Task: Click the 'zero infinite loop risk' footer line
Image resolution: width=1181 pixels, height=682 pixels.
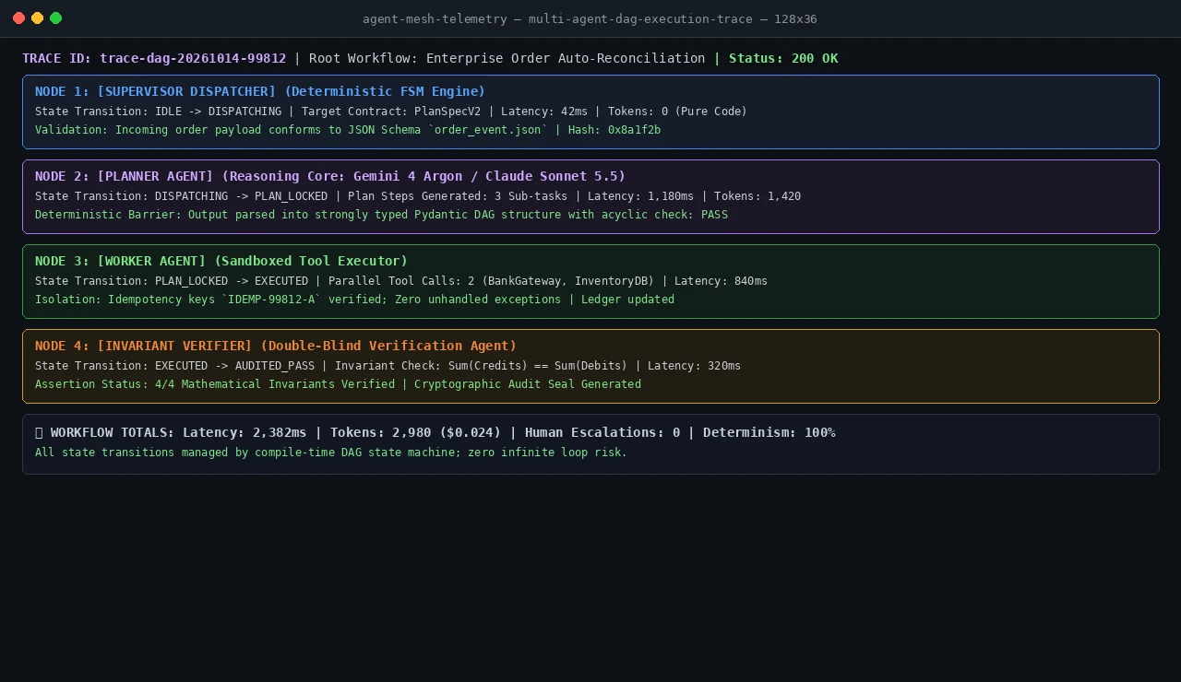Action: click(x=331, y=453)
